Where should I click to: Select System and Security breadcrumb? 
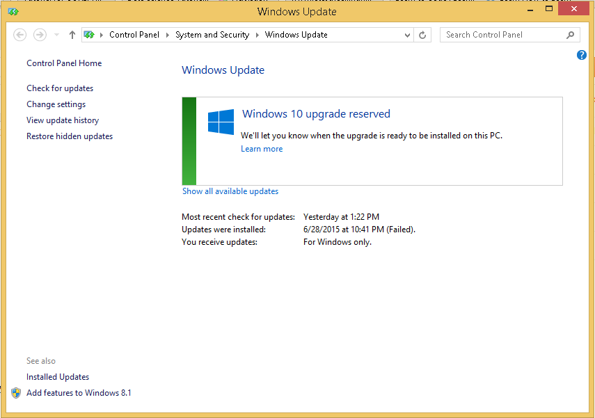click(212, 35)
